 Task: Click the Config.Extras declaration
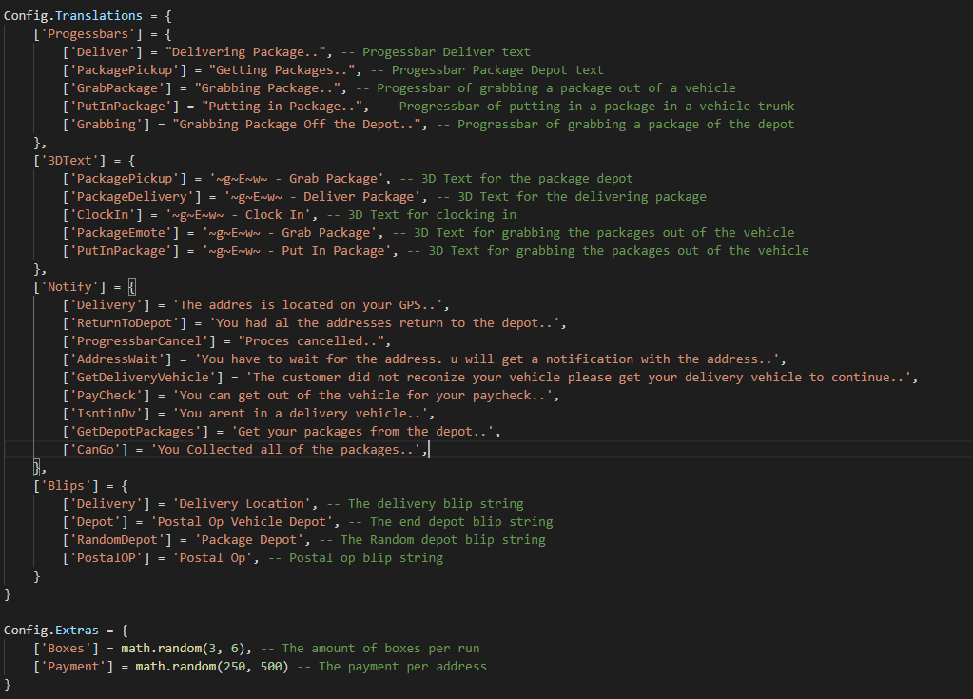(59, 631)
